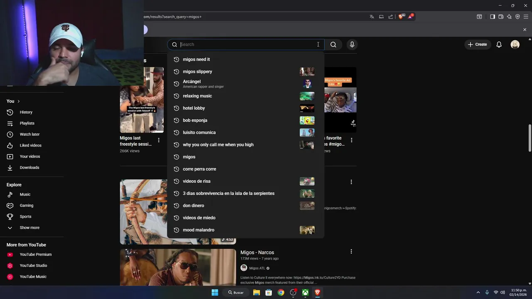Pick '3 dias sobrevivencia' suggestion
This screenshot has height=299, width=532.
coord(246,194)
